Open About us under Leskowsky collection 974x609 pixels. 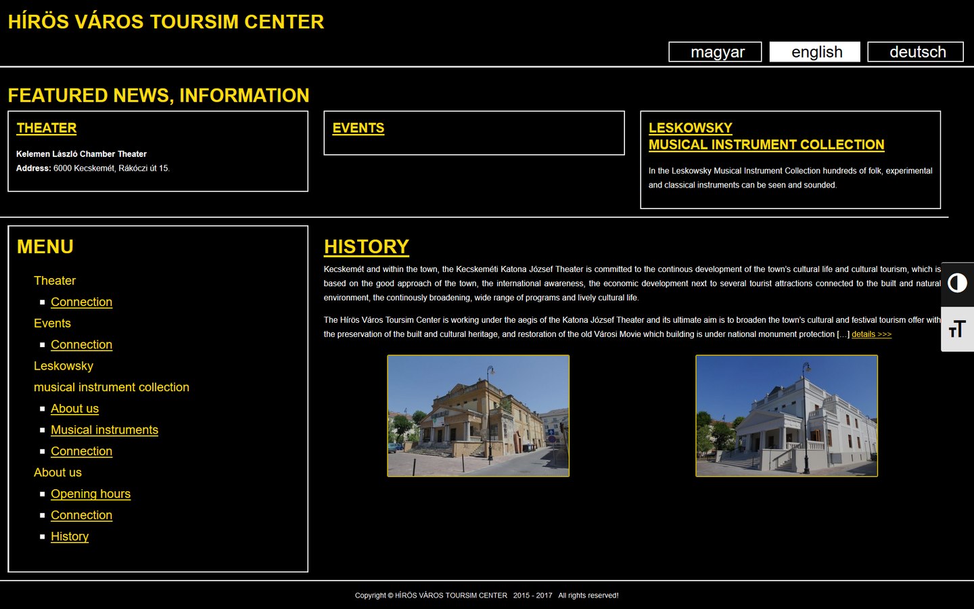[x=74, y=409]
